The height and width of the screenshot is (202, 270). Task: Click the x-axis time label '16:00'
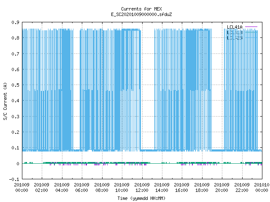point(182,190)
